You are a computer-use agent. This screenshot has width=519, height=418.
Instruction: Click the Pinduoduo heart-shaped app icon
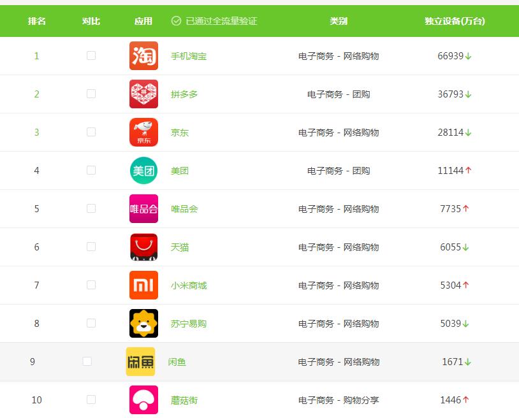(143, 94)
